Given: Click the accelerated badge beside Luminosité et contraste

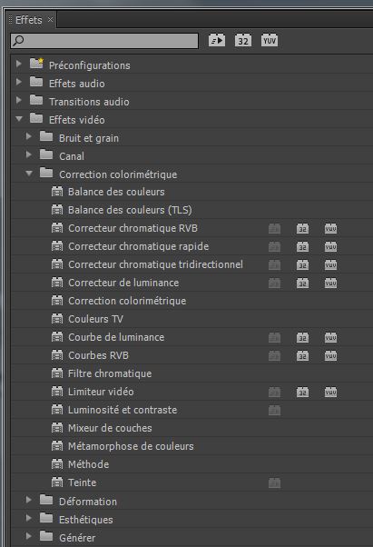Looking at the screenshot, I should 274,411.
